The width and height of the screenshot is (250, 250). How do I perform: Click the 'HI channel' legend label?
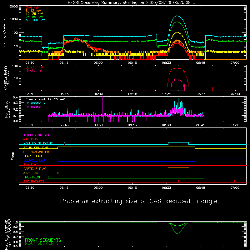[34, 70]
